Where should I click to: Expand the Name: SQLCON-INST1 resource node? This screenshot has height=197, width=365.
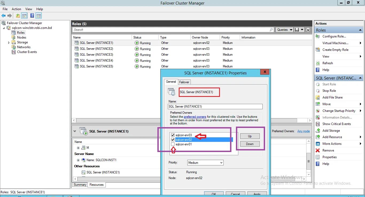pos(78,160)
